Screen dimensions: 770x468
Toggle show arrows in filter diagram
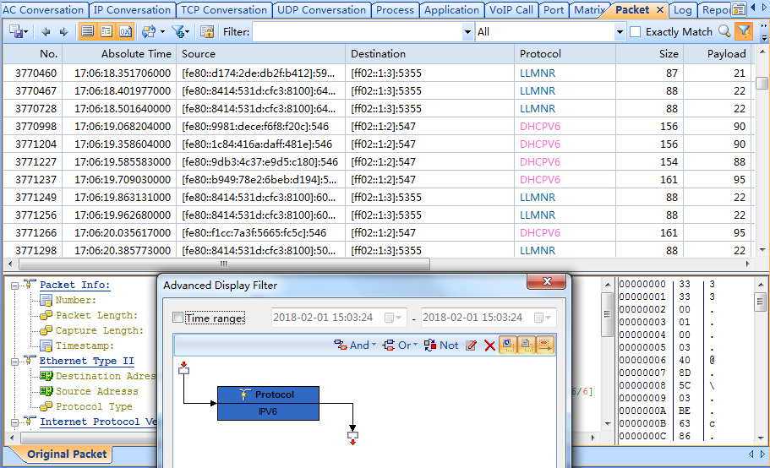(x=544, y=346)
